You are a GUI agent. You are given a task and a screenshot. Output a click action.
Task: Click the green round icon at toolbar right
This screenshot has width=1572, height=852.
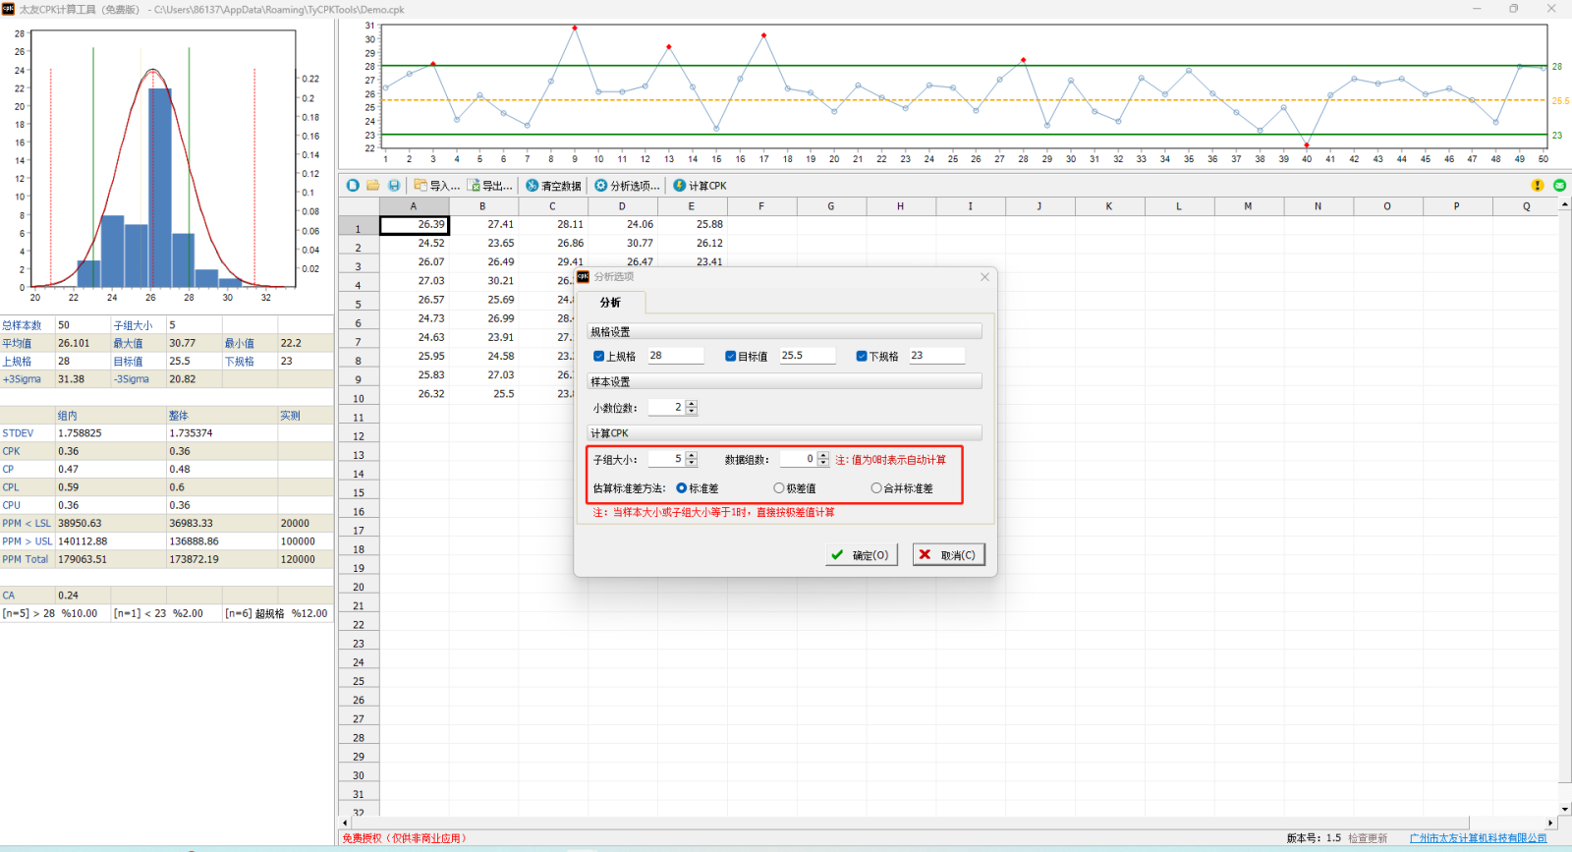click(1559, 185)
